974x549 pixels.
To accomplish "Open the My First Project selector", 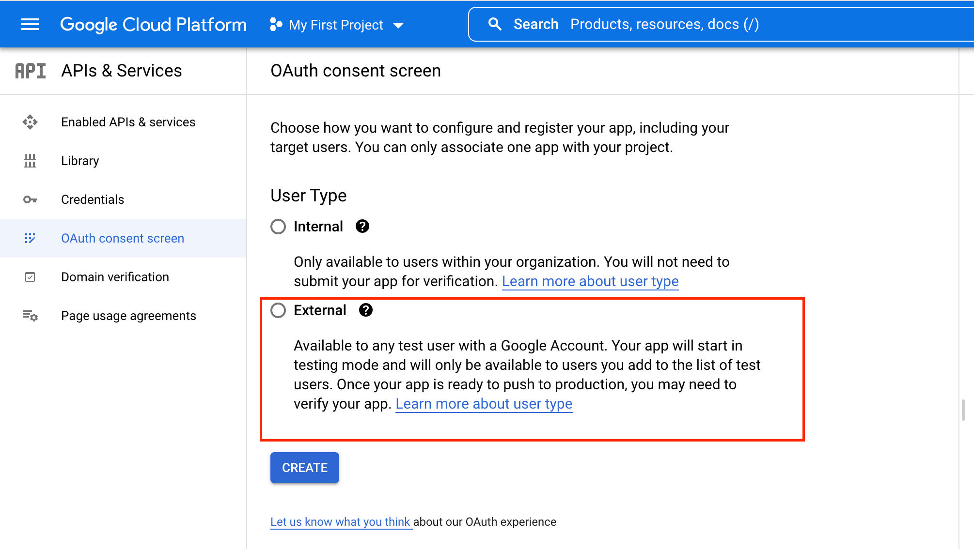I will [x=336, y=25].
